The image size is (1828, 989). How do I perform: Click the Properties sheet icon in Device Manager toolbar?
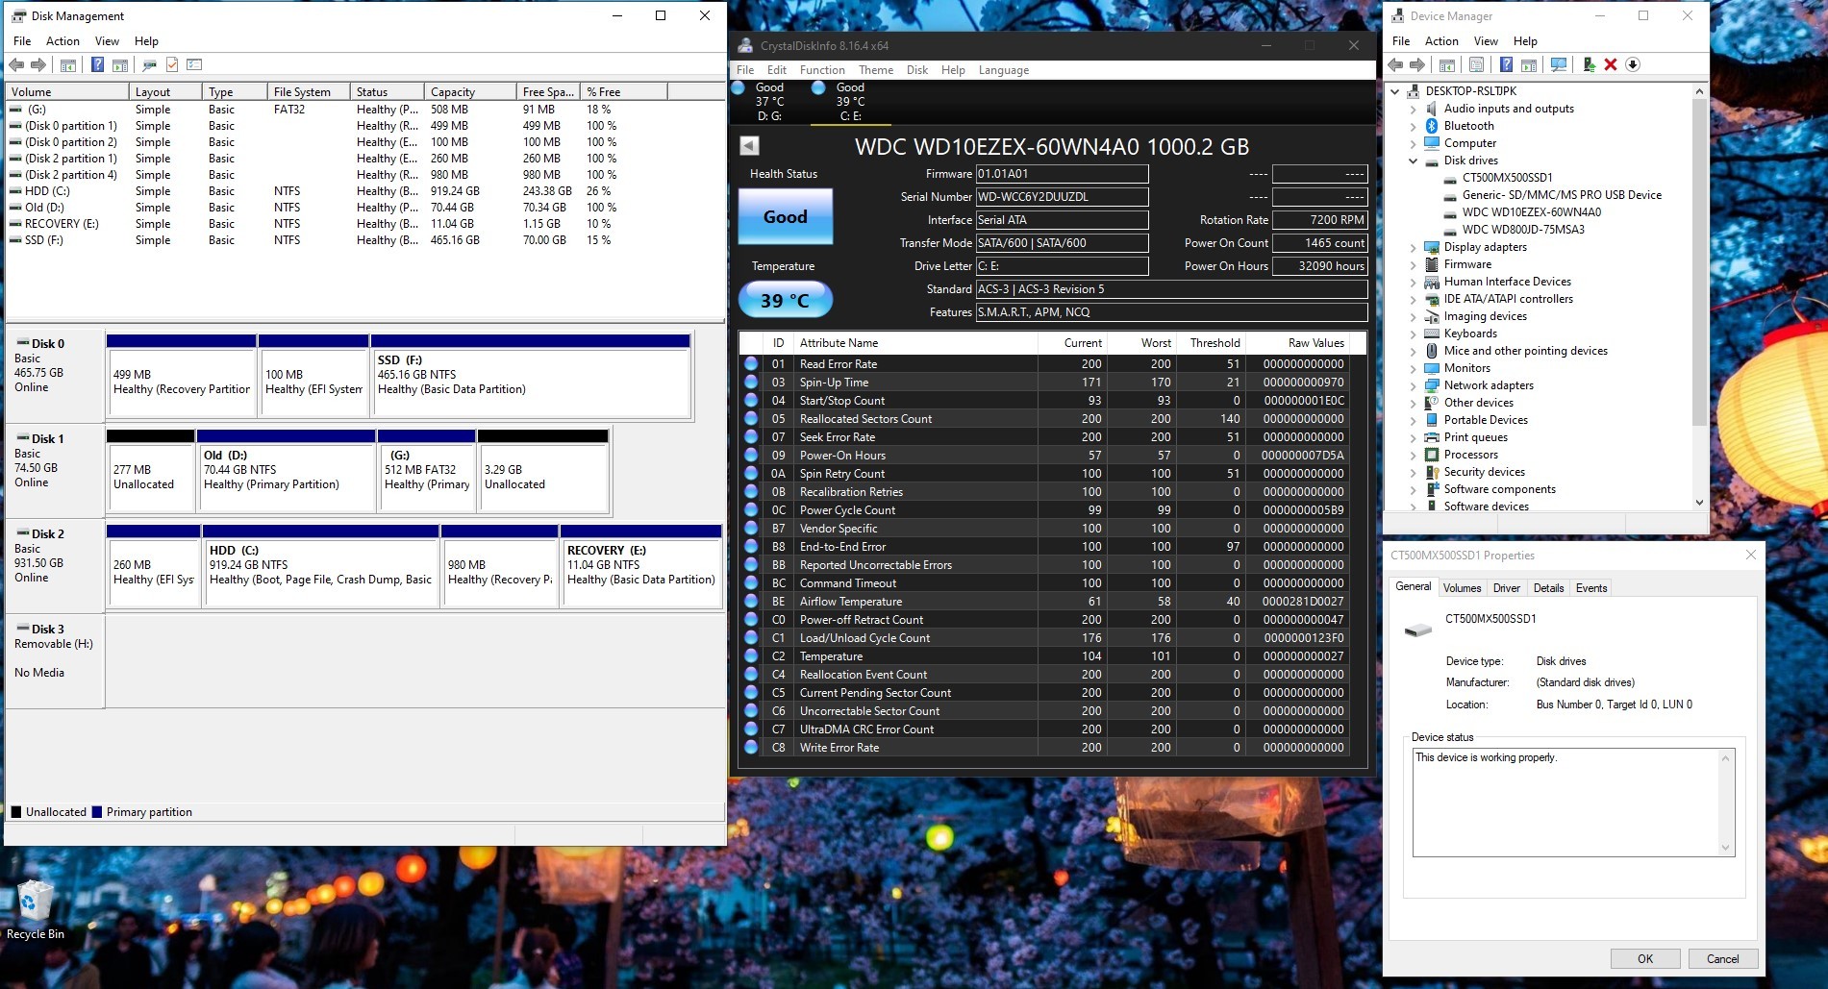point(1476,64)
